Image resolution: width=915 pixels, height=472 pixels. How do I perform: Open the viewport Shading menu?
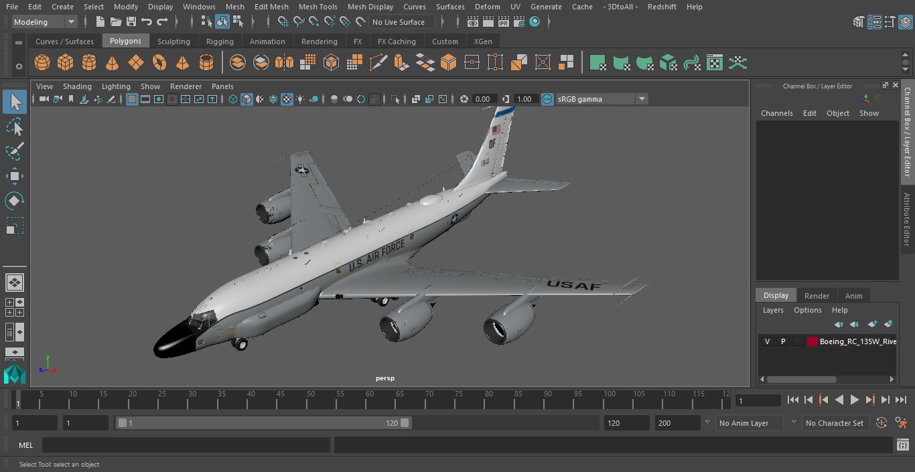point(77,86)
